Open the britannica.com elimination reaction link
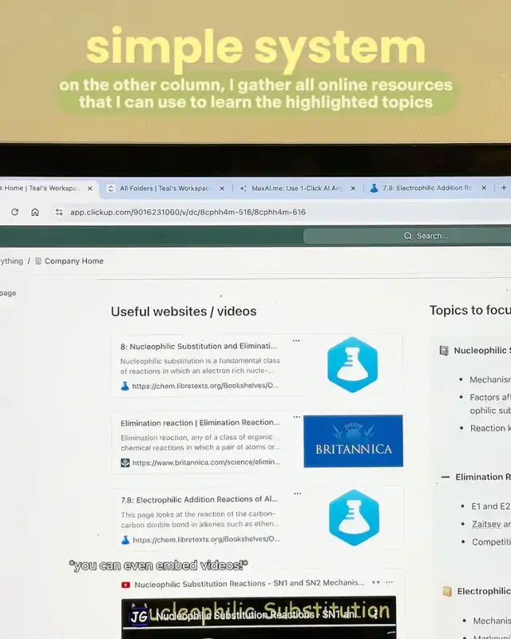Image resolution: width=511 pixels, height=639 pixels. [205, 462]
